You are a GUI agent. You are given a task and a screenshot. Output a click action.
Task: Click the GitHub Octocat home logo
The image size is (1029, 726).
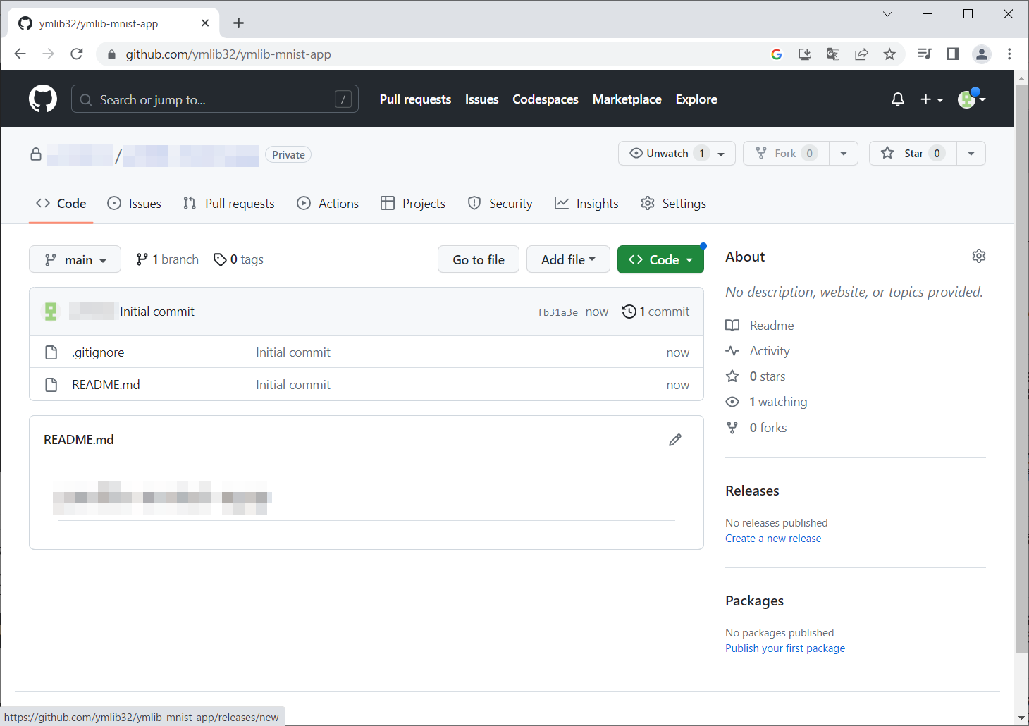(42, 99)
